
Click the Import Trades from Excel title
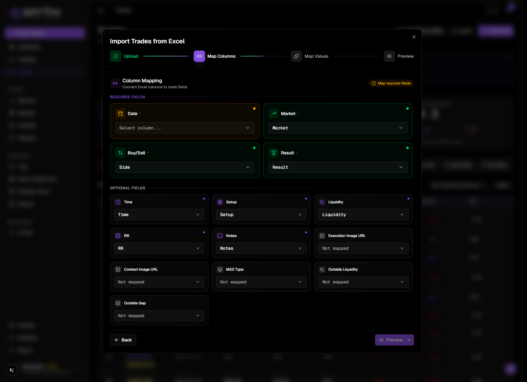[x=147, y=41]
